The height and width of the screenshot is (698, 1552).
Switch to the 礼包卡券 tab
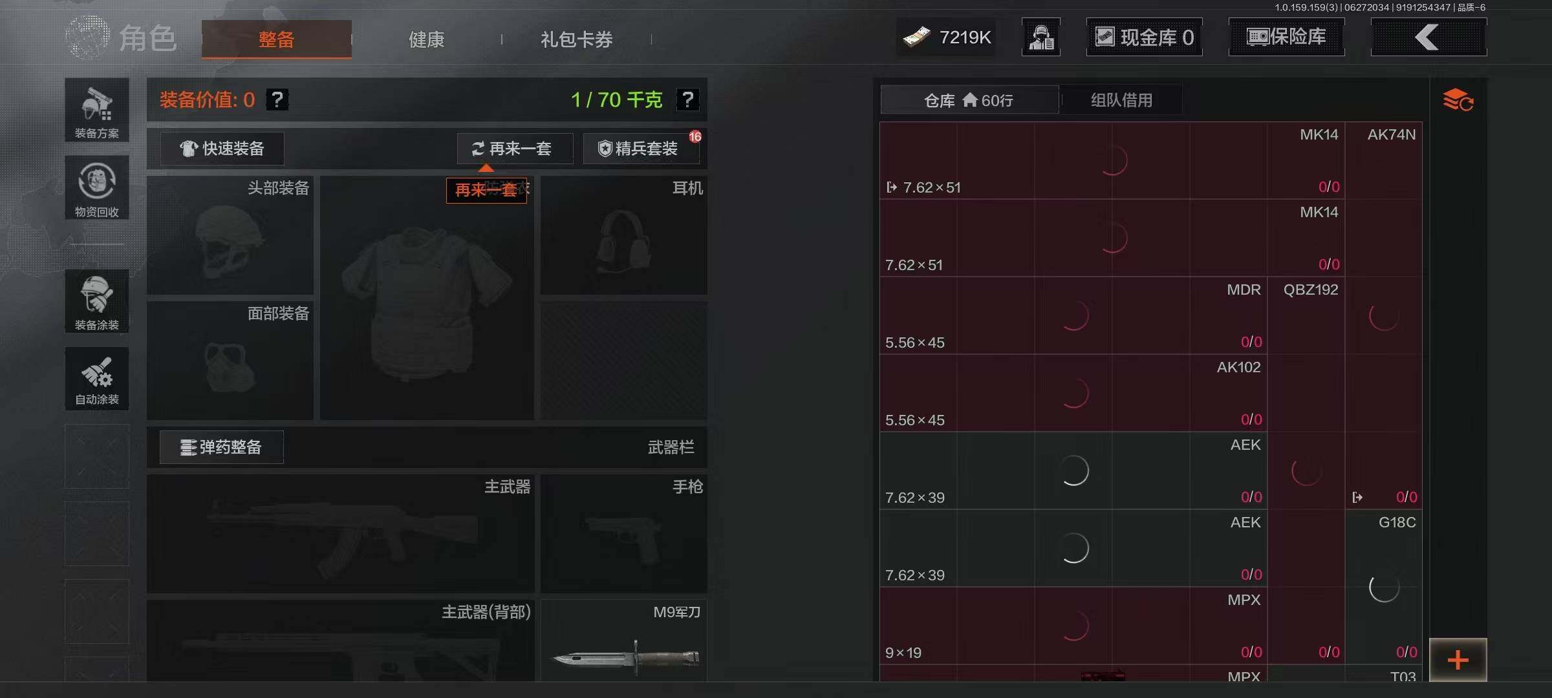click(x=577, y=39)
